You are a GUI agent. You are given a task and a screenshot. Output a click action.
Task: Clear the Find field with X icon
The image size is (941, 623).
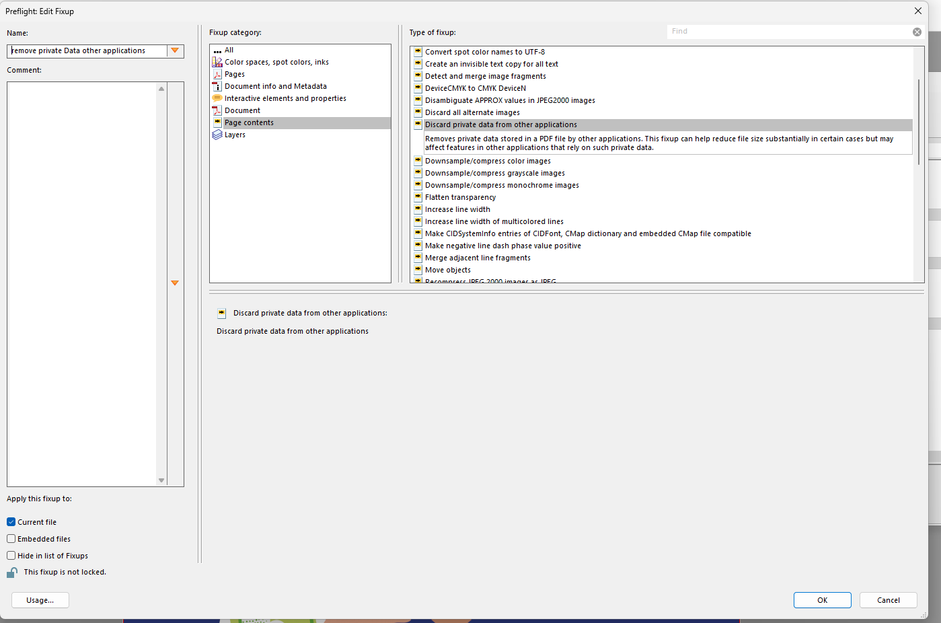[x=917, y=32]
